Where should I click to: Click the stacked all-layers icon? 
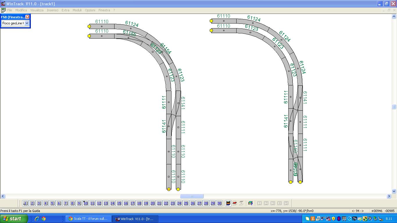click(x=228, y=203)
